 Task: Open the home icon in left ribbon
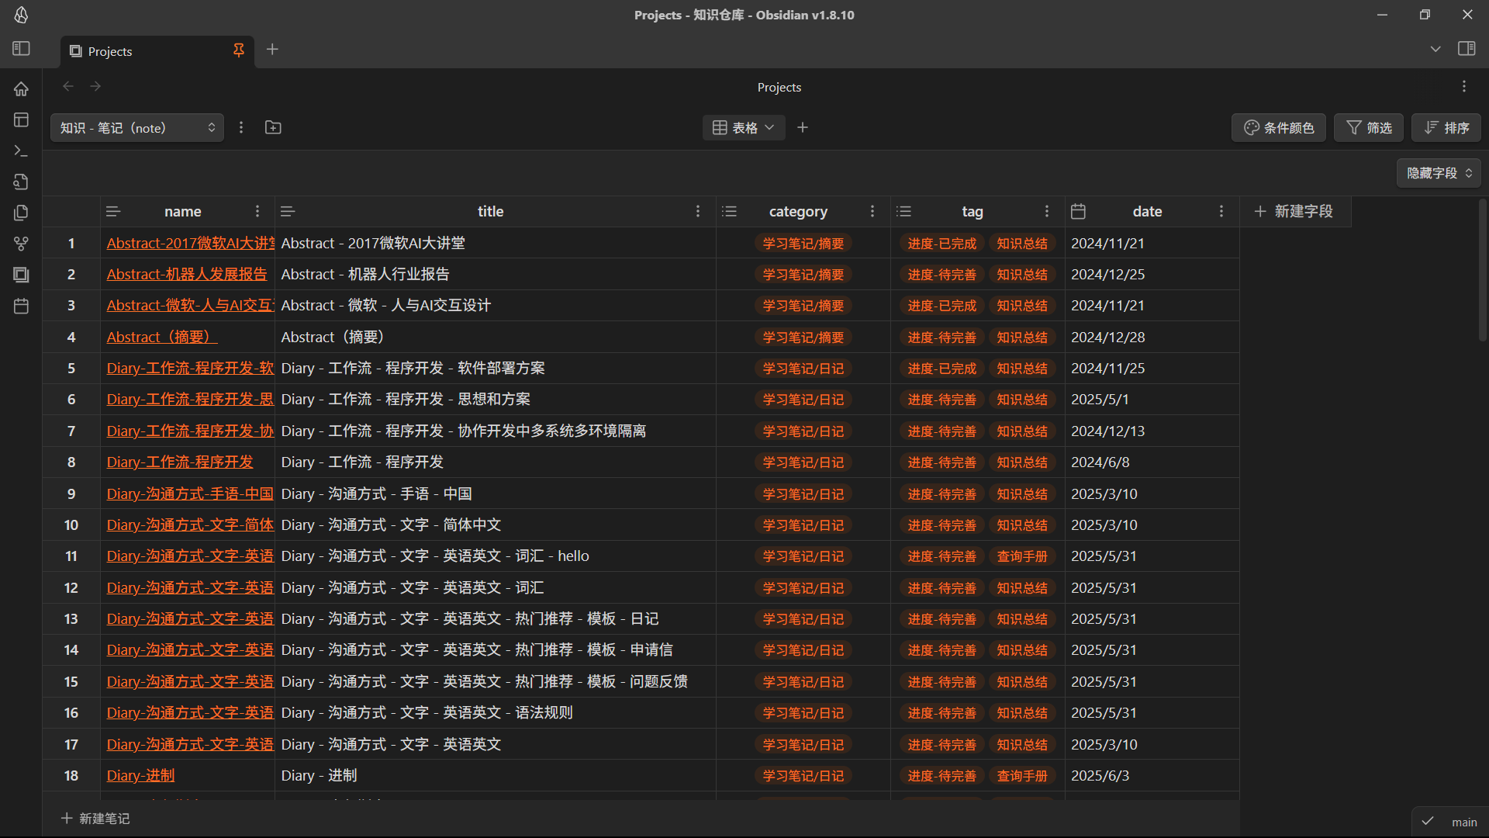[21, 88]
